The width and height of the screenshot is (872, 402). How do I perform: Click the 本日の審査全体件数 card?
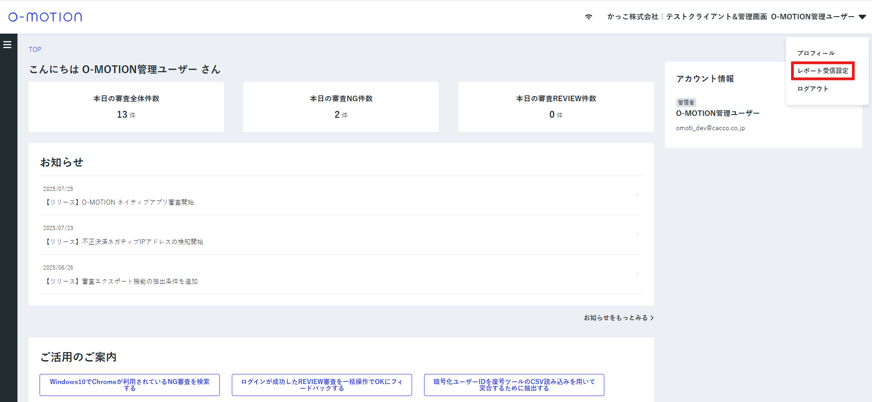[126, 107]
